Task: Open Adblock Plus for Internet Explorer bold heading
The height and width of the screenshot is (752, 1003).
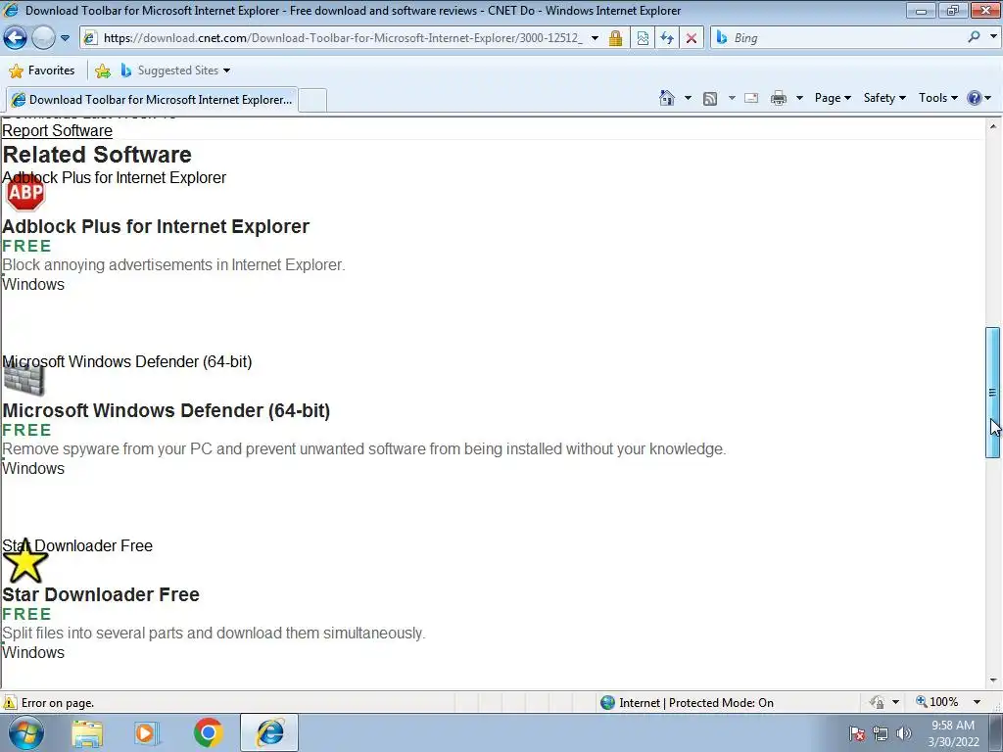Action: point(156,226)
